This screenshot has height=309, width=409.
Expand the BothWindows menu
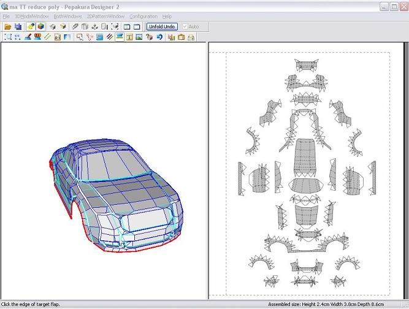tap(67, 17)
